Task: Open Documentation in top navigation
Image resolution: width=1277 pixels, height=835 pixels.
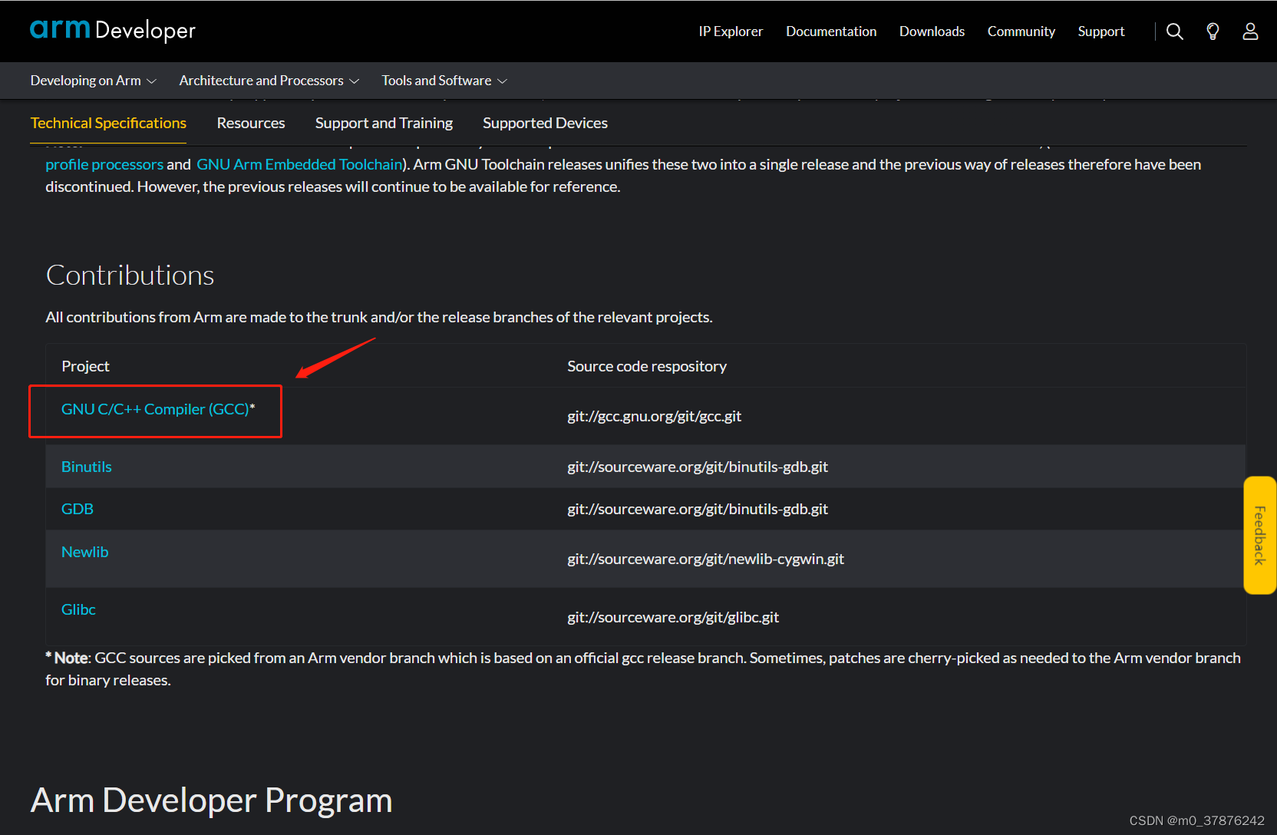Action: tap(831, 31)
